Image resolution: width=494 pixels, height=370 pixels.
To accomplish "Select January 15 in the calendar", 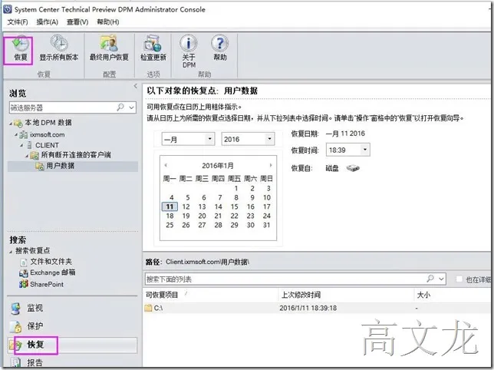I will pyautogui.click(x=235, y=206).
